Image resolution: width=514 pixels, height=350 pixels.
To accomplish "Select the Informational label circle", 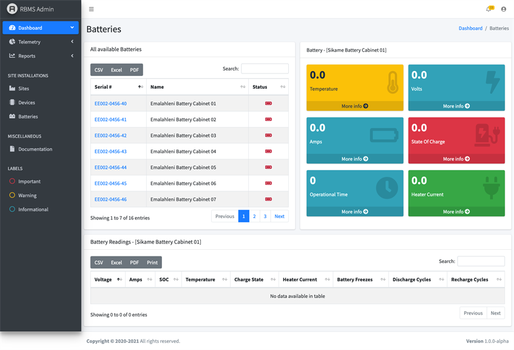I will (x=12, y=209).
